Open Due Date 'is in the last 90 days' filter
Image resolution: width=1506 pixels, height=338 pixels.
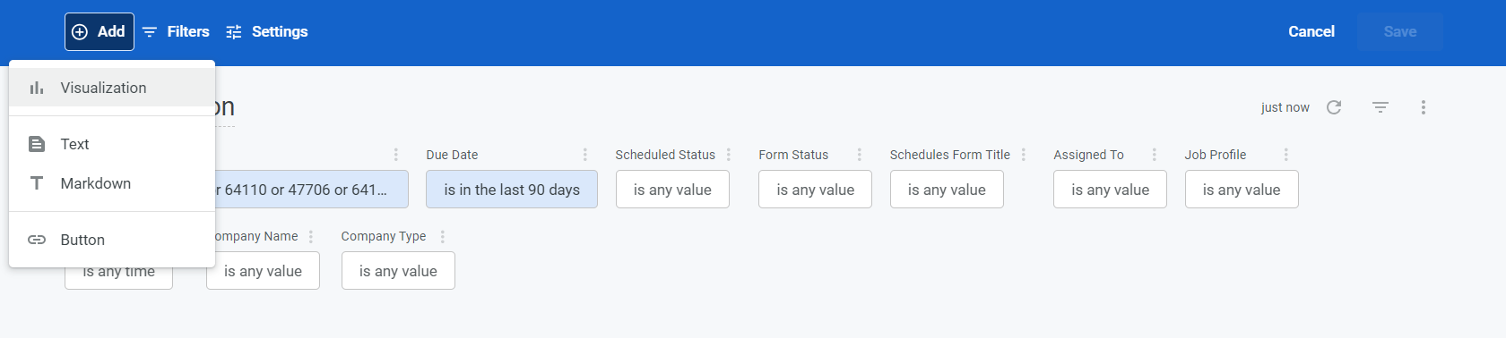tap(512, 190)
